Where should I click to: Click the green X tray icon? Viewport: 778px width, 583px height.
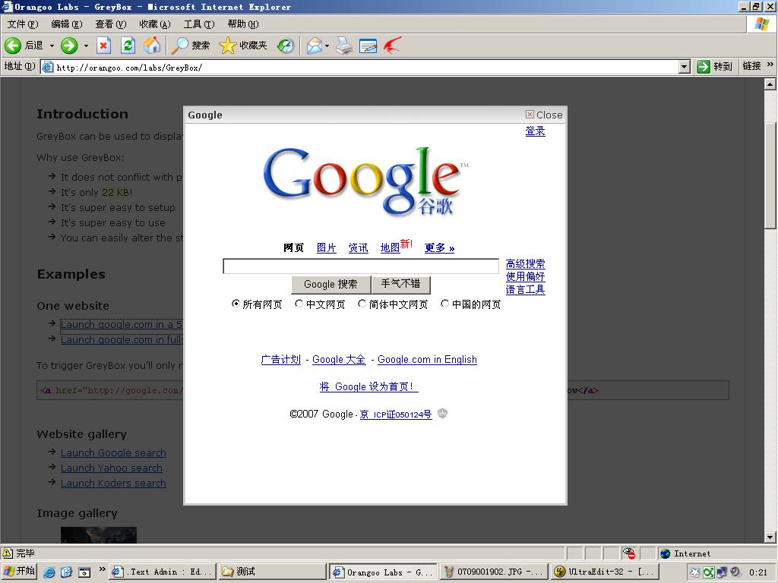click(x=709, y=572)
